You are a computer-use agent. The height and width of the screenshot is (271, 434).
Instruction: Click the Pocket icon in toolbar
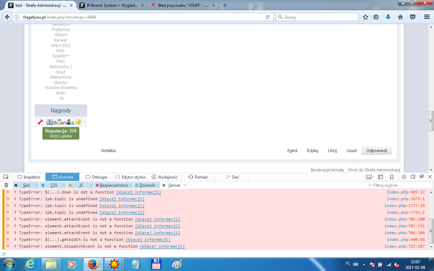413,17
